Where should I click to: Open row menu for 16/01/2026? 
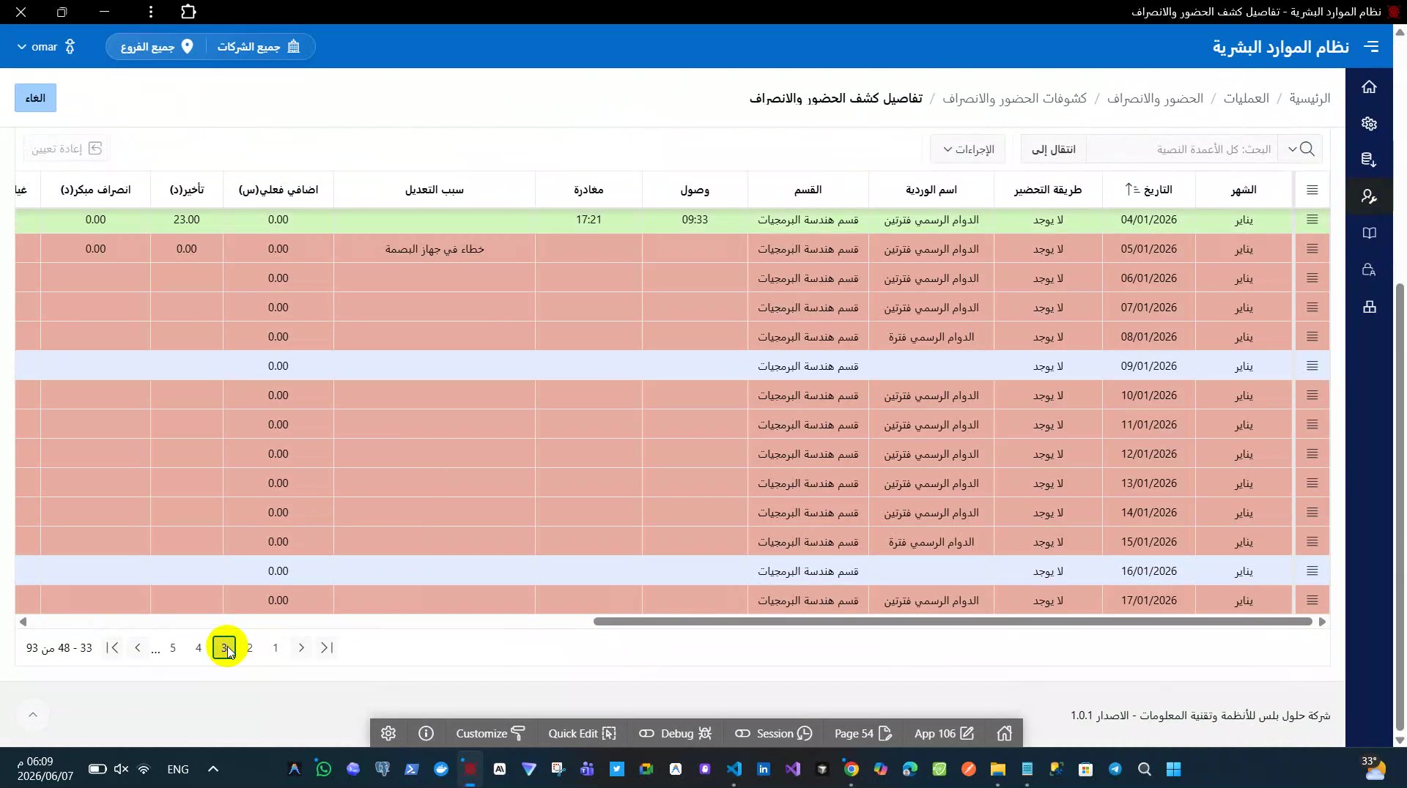tap(1312, 571)
